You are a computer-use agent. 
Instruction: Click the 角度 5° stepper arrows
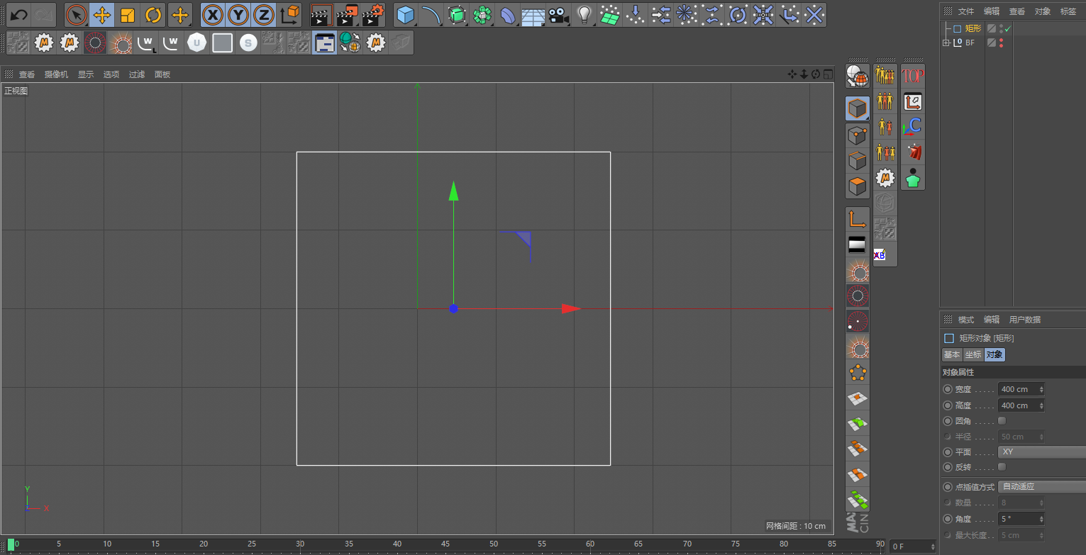coord(1041,519)
